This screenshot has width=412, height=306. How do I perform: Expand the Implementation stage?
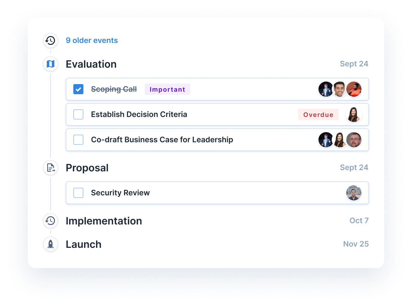(x=104, y=221)
